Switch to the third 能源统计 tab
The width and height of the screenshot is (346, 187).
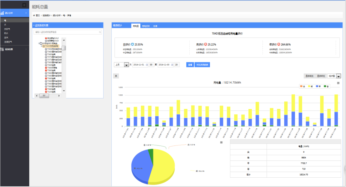coord(155,26)
